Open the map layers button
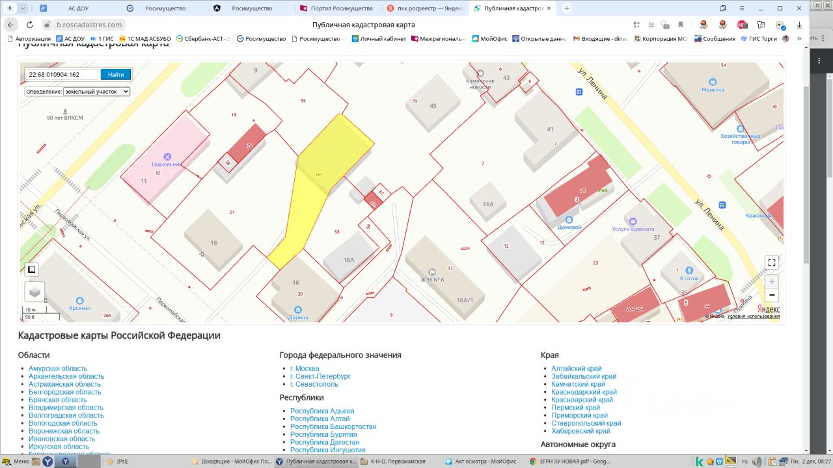 pos(34,292)
